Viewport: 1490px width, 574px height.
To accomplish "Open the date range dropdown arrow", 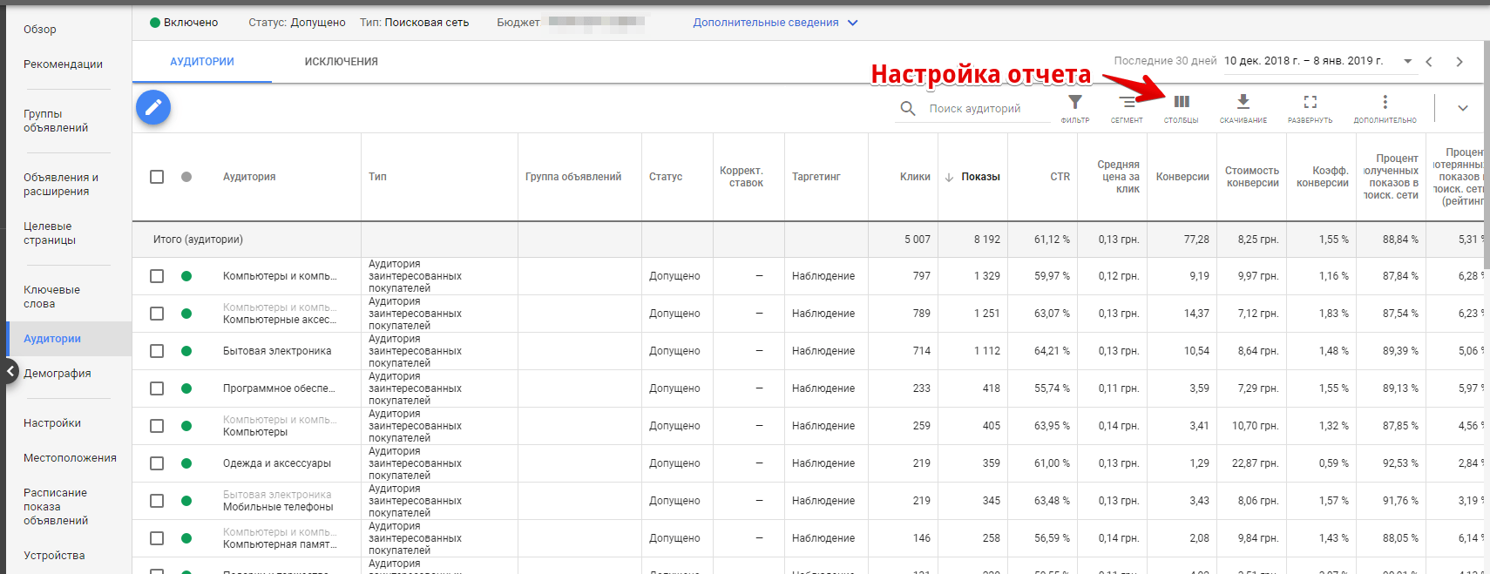I will [x=1408, y=61].
